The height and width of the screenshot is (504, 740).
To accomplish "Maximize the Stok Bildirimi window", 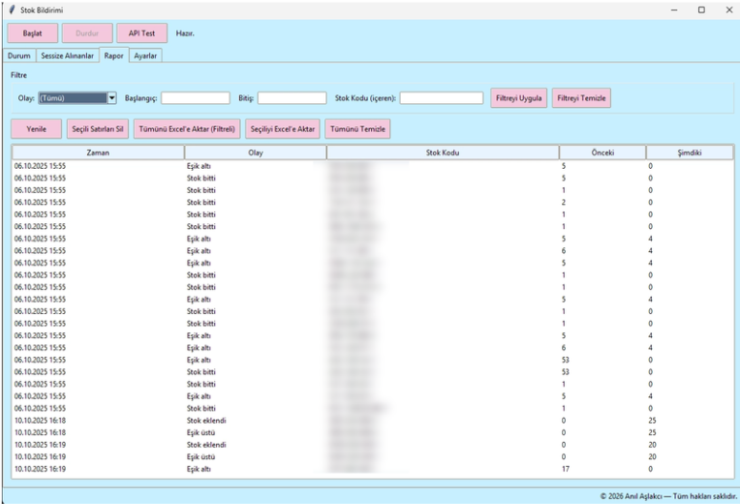I will pos(702,10).
